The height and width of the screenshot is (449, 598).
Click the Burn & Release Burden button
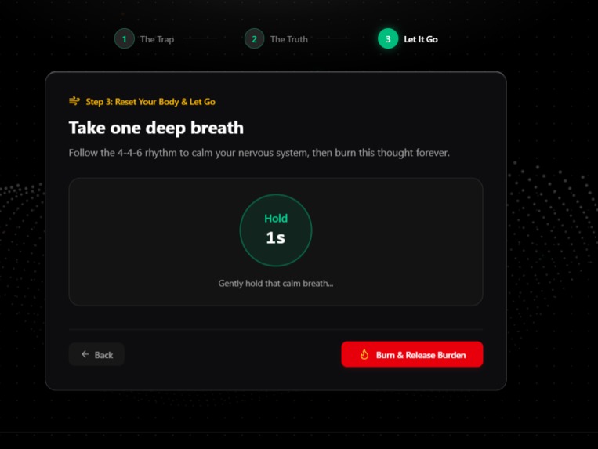[x=412, y=354]
